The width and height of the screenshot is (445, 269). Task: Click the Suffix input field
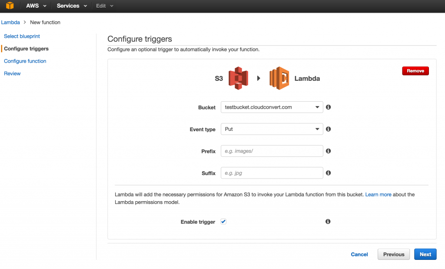coord(272,173)
